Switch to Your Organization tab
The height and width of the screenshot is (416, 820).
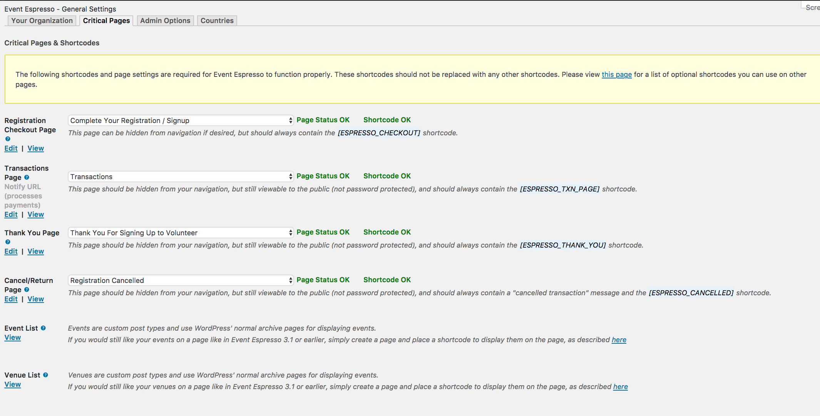point(42,21)
